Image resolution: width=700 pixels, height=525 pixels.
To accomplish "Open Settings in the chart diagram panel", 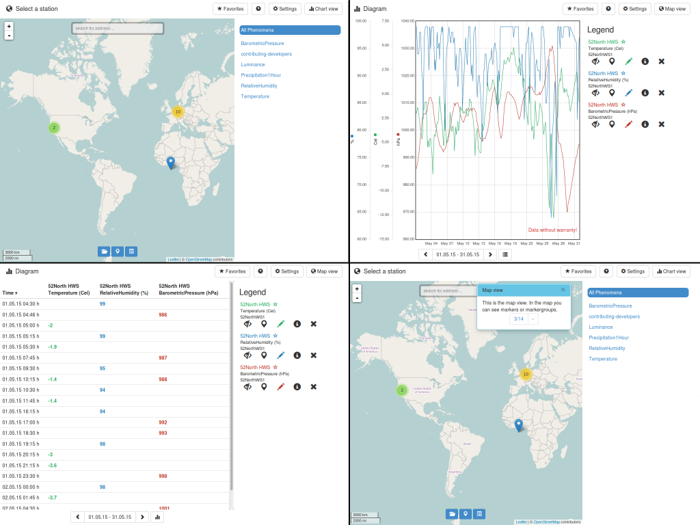I will point(635,9).
